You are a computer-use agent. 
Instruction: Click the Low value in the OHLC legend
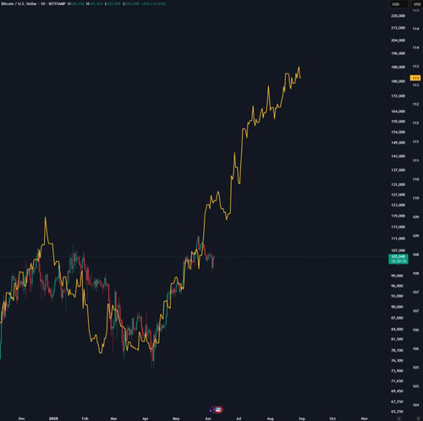(113, 4)
